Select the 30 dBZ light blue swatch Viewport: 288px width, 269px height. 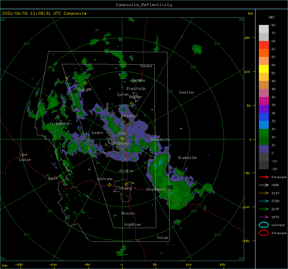pyautogui.click(x=264, y=125)
